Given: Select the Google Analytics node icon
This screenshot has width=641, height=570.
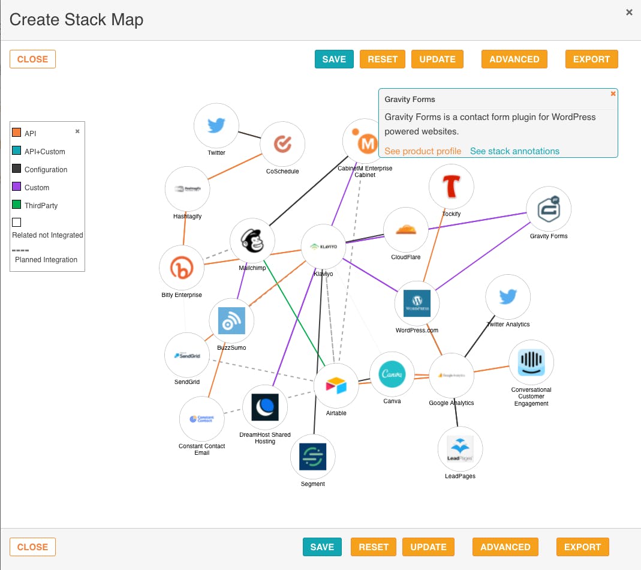Looking at the screenshot, I should pos(452,376).
